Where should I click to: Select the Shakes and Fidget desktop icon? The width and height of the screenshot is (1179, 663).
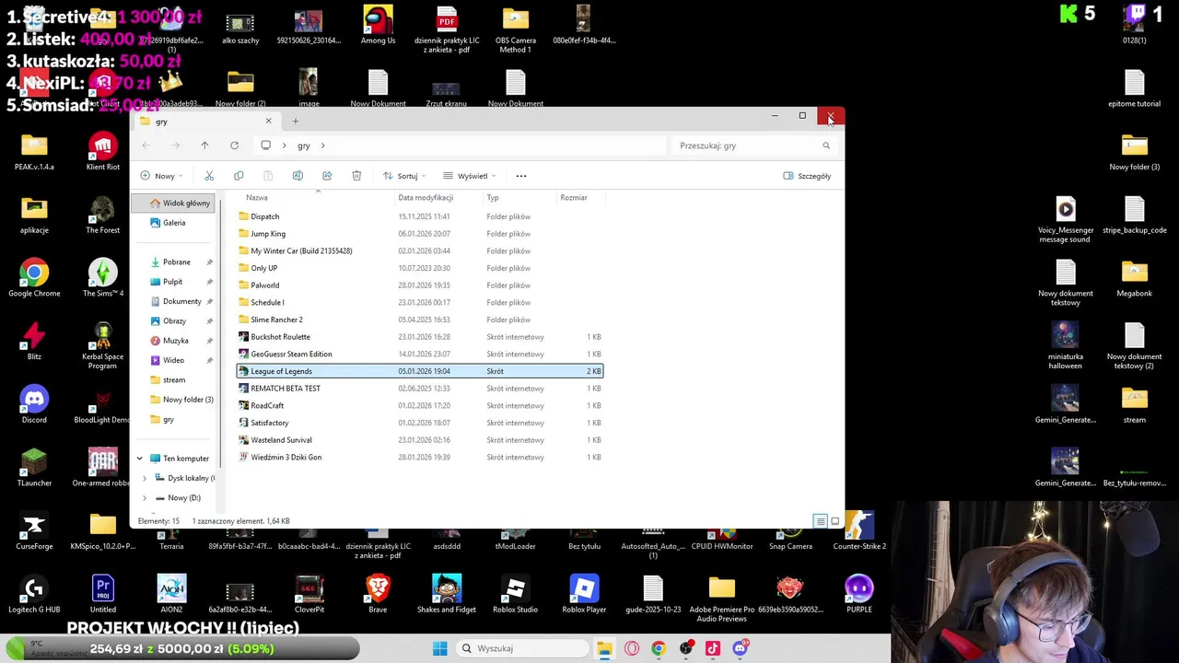click(447, 594)
